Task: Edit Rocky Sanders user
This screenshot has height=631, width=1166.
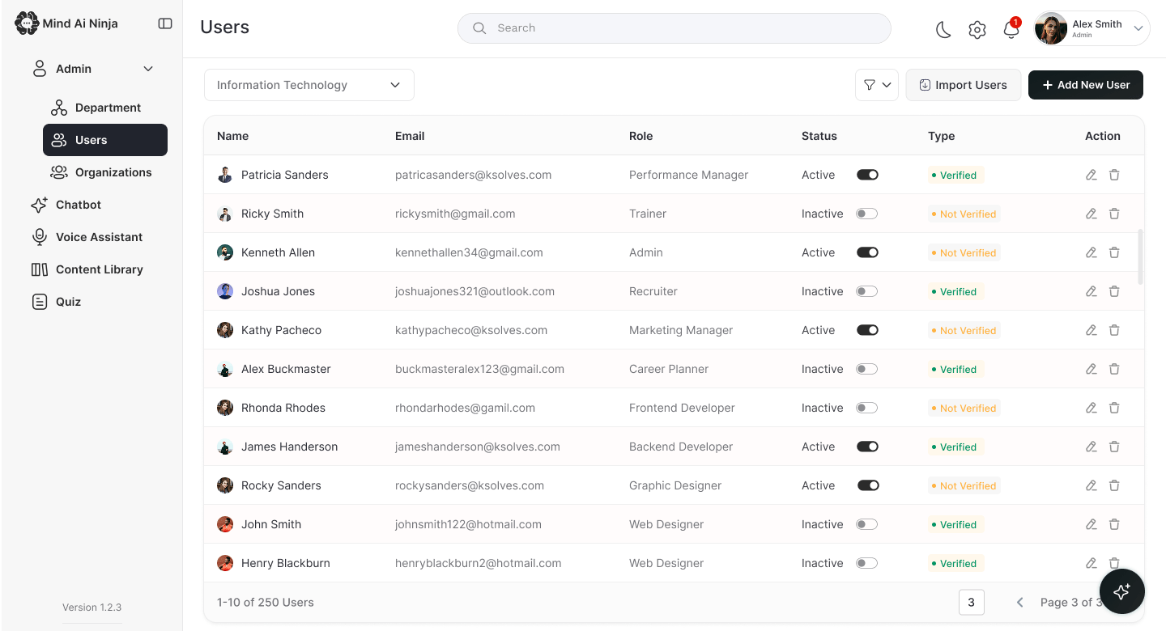Action: (x=1092, y=485)
